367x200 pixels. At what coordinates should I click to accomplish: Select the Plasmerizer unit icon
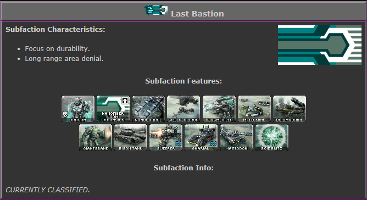tap(219, 109)
